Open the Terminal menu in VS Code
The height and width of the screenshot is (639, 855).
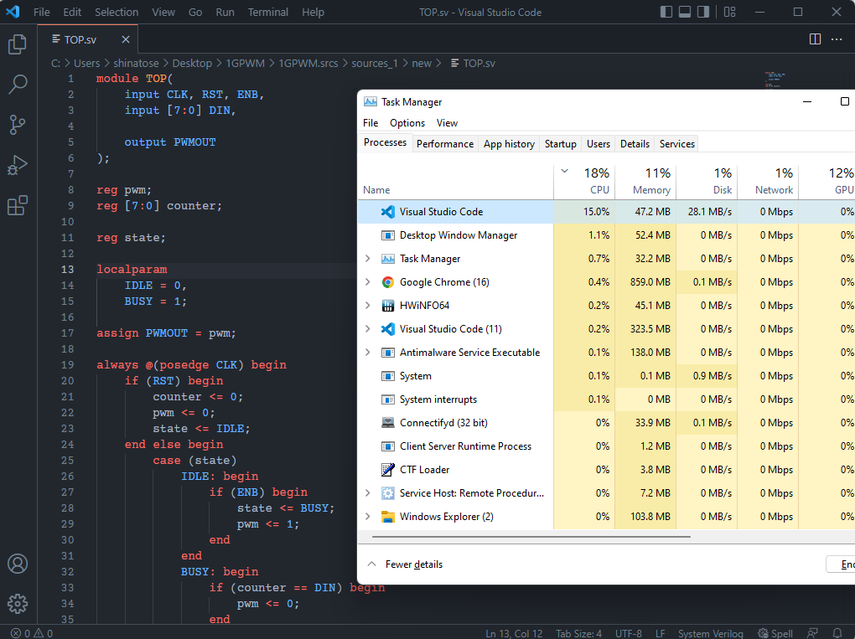click(267, 12)
